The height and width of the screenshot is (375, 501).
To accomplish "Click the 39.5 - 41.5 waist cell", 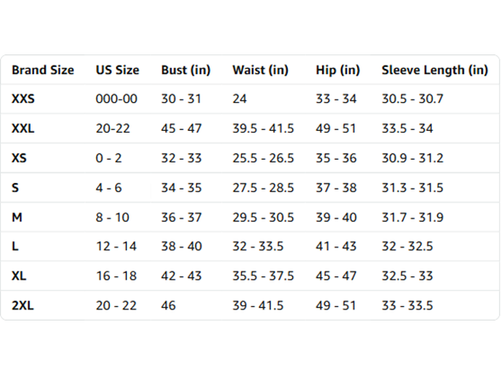I will 263,128.
